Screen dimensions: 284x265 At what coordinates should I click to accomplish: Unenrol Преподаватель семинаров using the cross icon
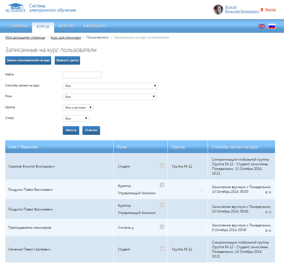coord(270,230)
